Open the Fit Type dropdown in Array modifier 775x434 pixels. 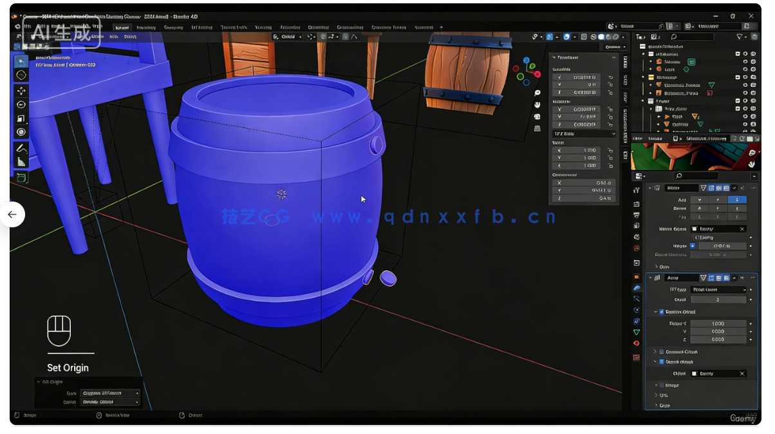pyautogui.click(x=718, y=290)
